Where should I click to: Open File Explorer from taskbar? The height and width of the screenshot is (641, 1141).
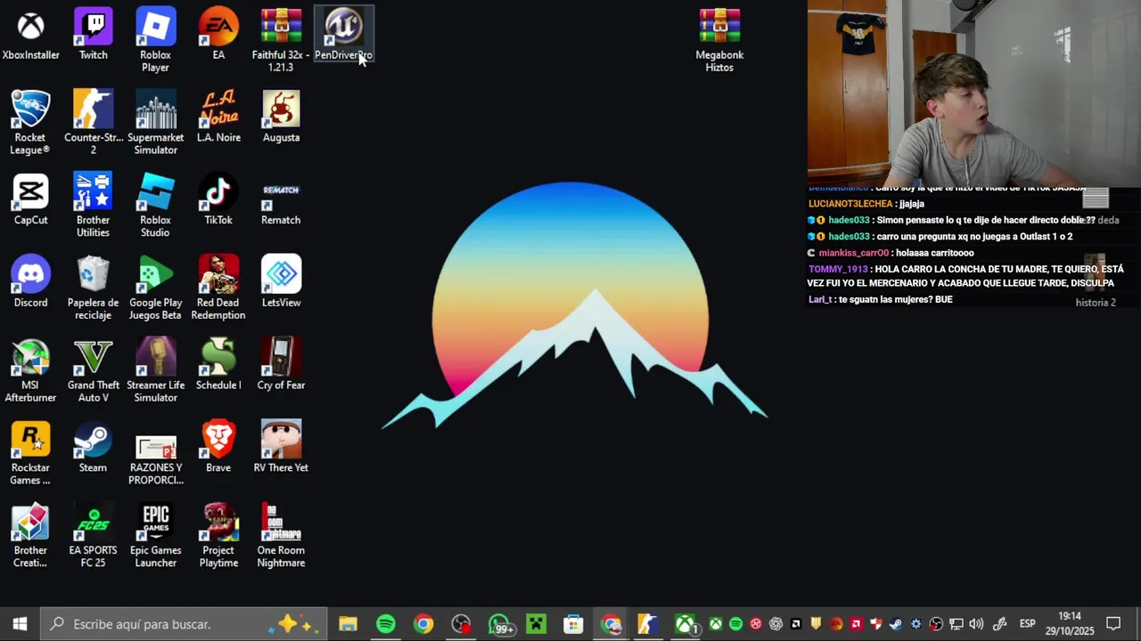(348, 624)
